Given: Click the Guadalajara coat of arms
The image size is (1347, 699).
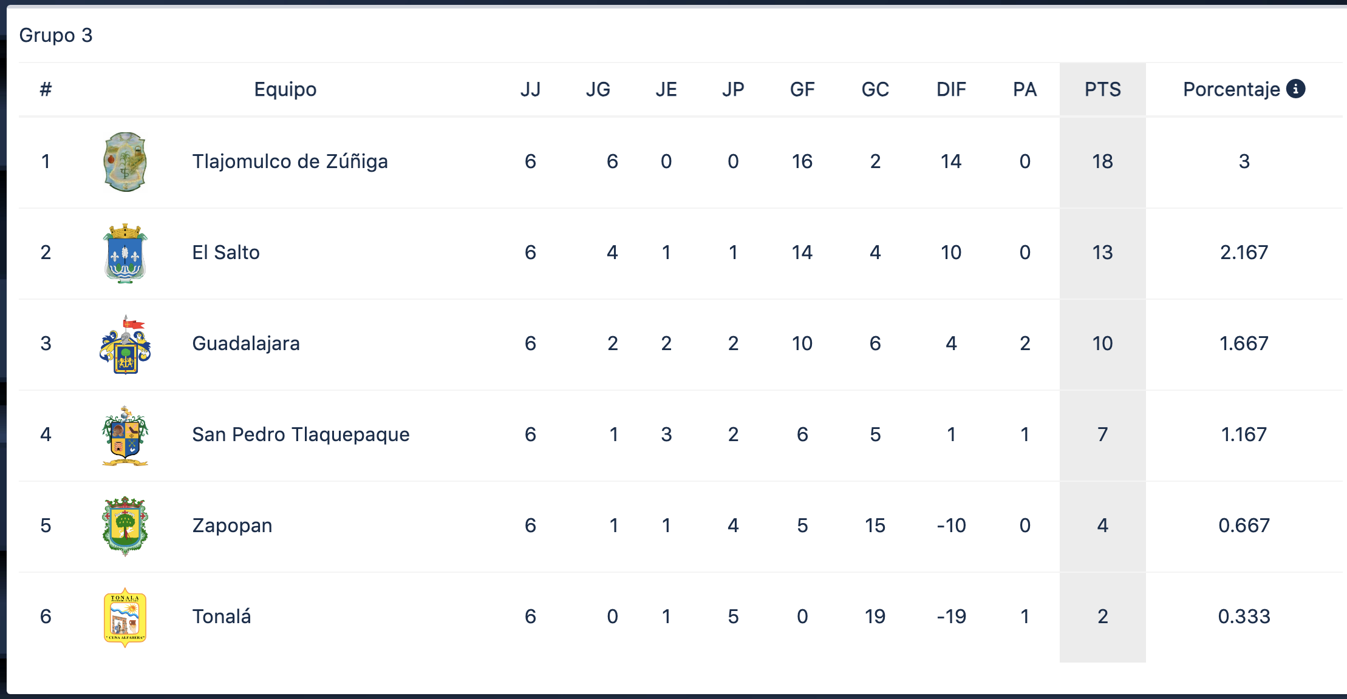Looking at the screenshot, I should [x=125, y=344].
